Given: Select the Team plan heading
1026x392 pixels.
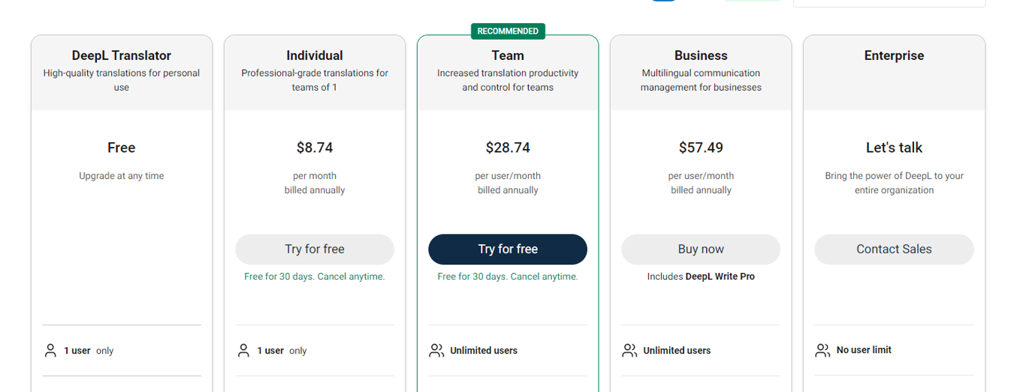Looking at the screenshot, I should (508, 55).
